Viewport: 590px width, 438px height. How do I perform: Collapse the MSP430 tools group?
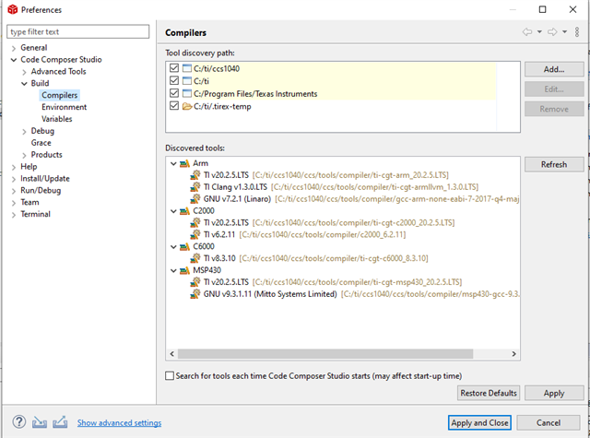(173, 270)
